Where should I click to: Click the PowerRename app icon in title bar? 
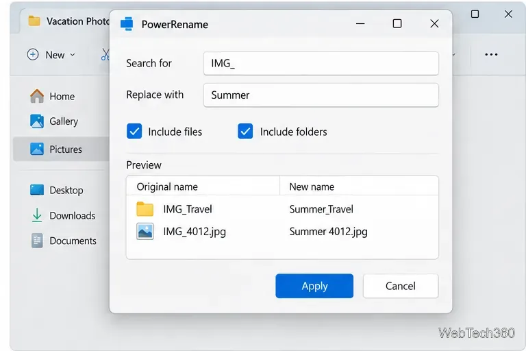127,24
